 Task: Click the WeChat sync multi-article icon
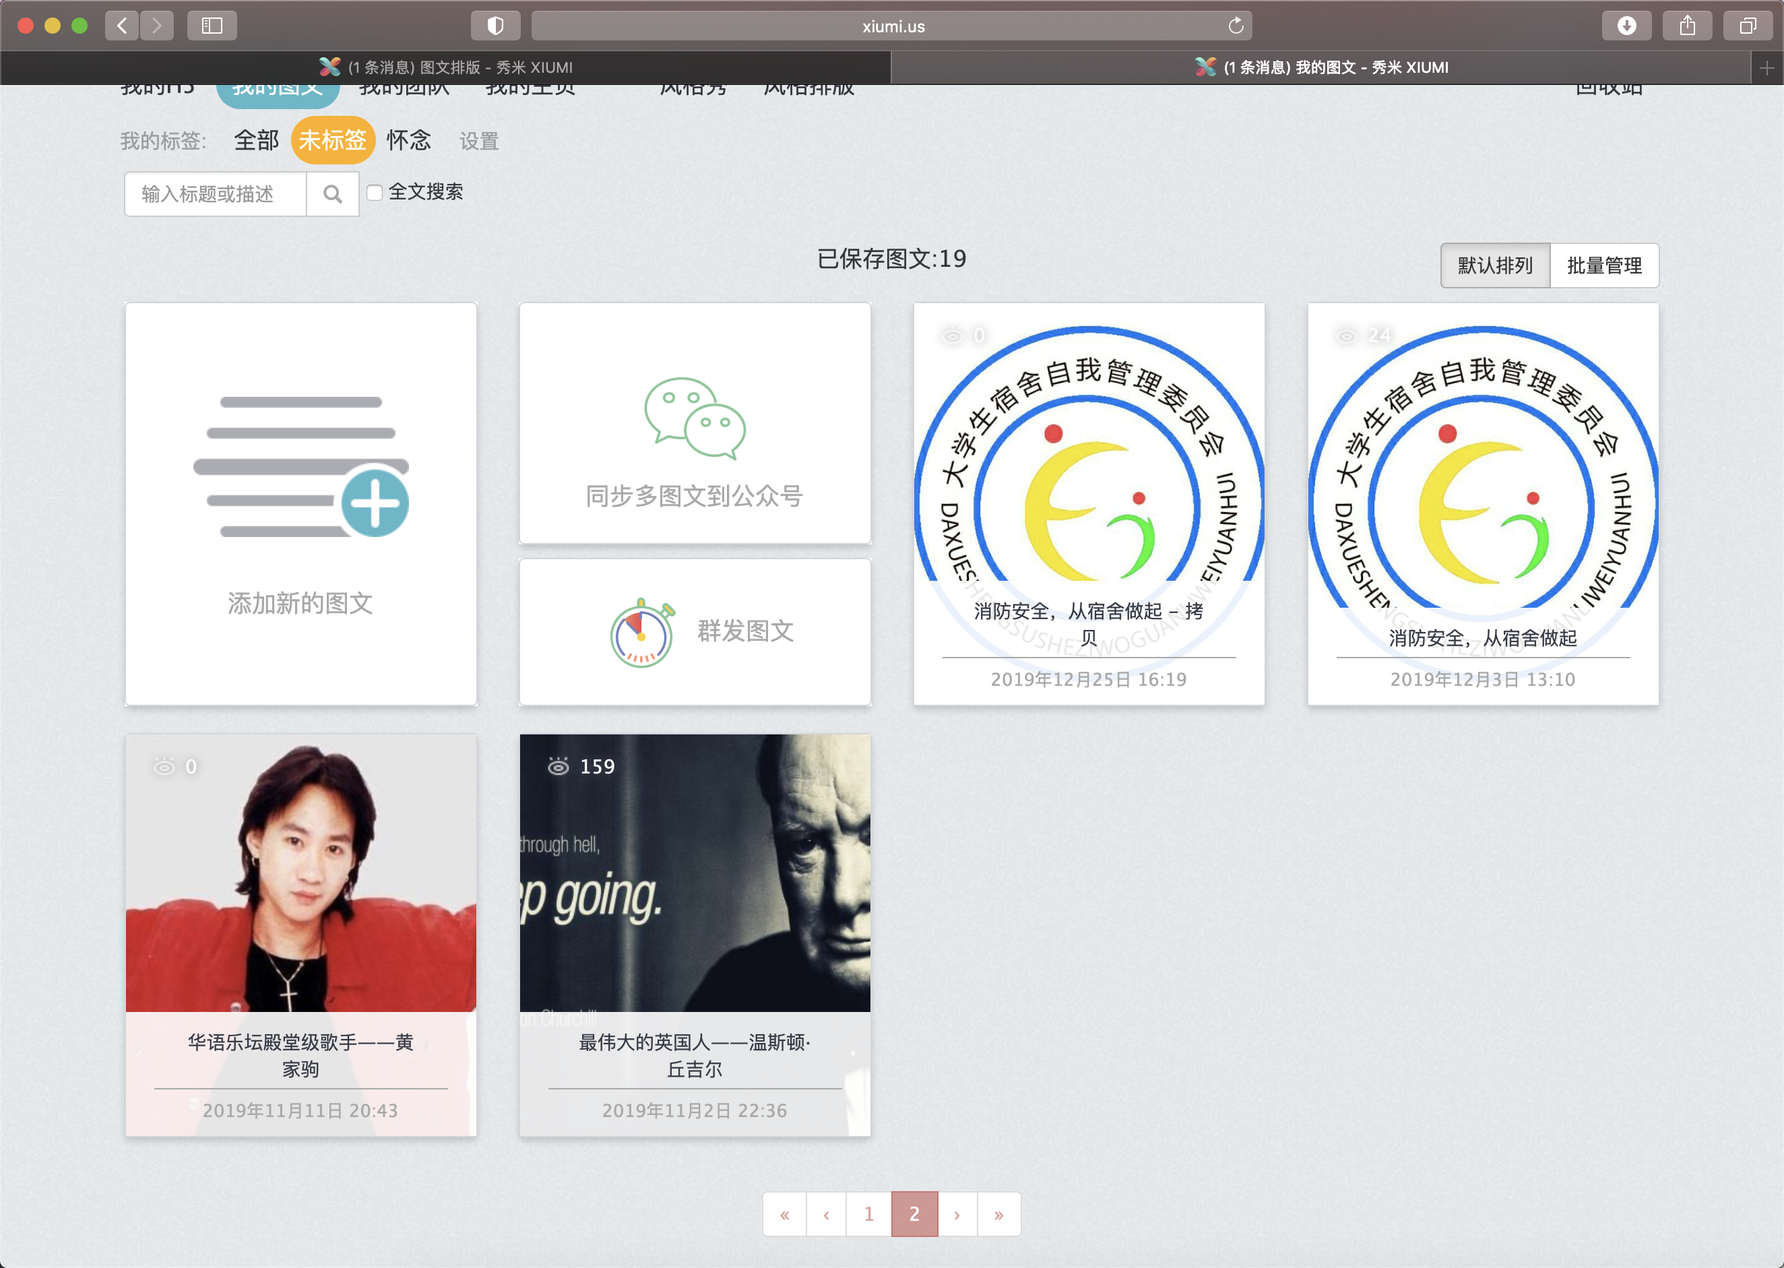(694, 418)
